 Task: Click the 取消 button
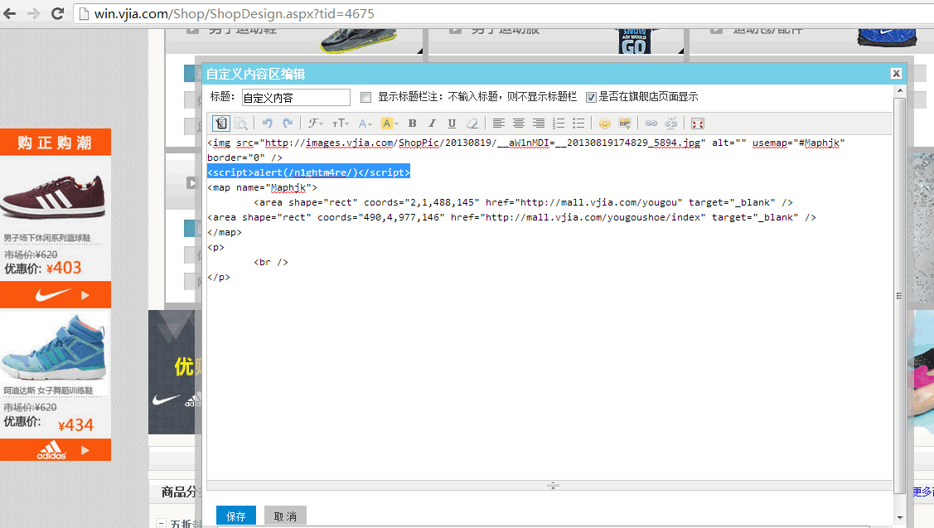285,516
